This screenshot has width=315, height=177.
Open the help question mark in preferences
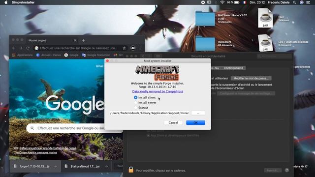tap(287, 170)
